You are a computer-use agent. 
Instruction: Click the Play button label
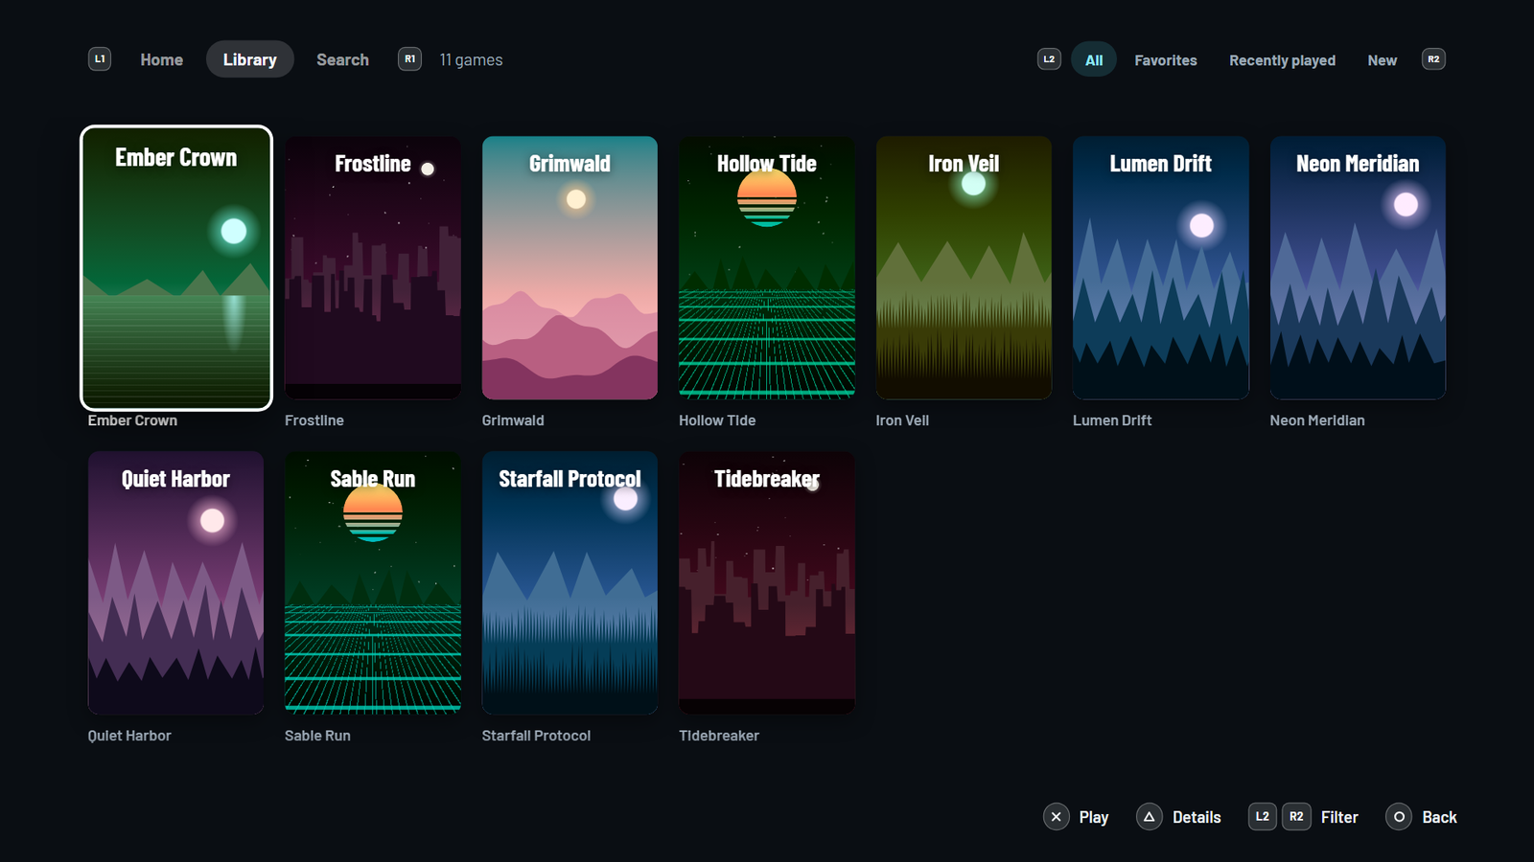[x=1094, y=817]
